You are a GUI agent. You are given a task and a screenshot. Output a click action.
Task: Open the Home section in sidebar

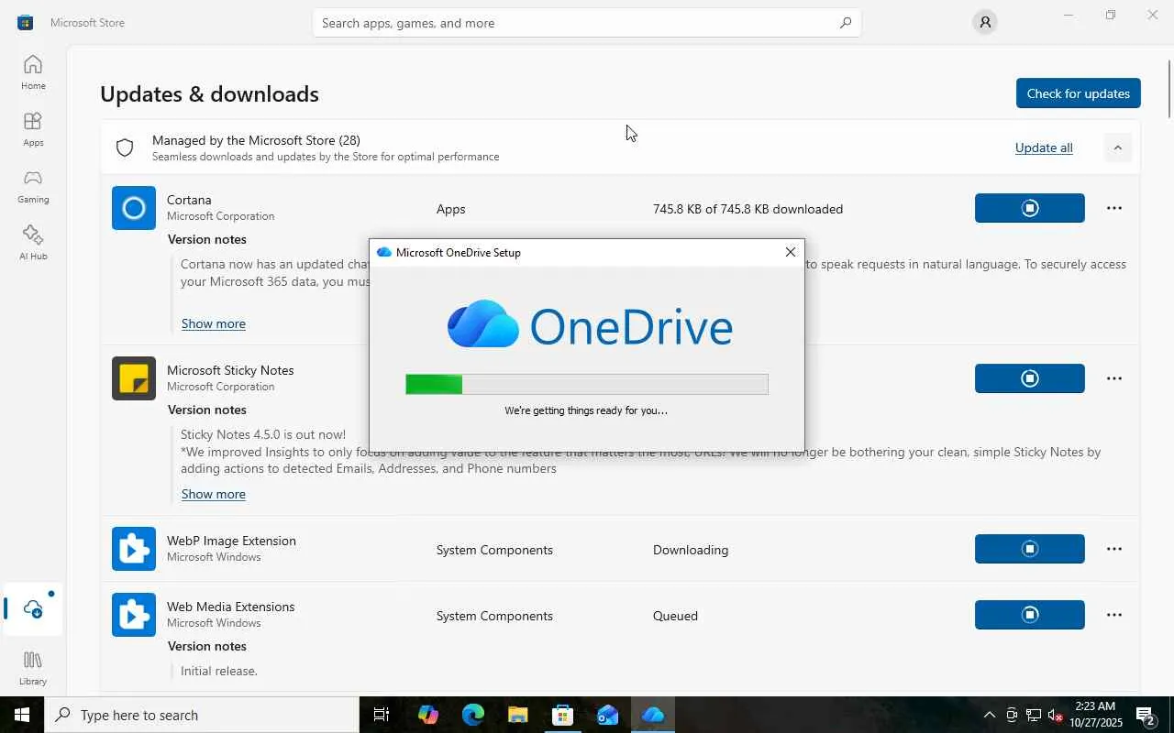33,72
